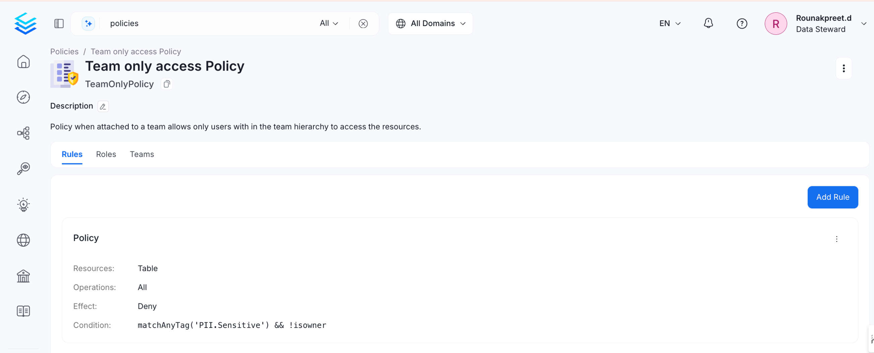Image resolution: width=874 pixels, height=353 pixels.
Task: Open the lineage diagram sidebar icon
Action: 23,133
